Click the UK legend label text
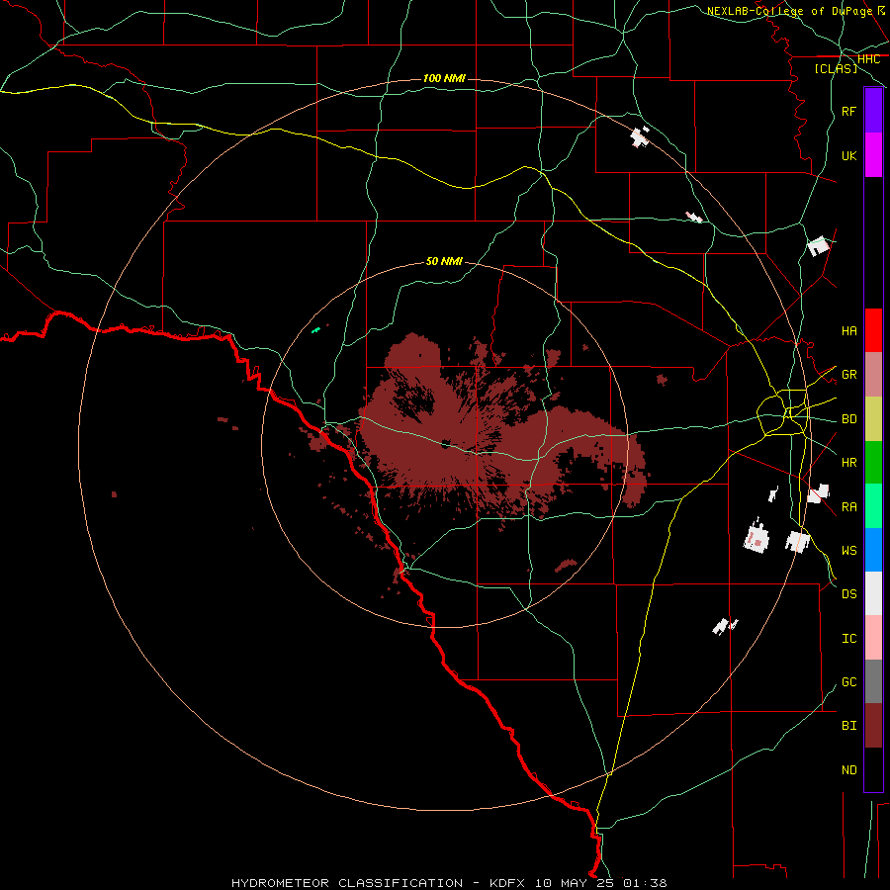The image size is (890, 890). click(848, 155)
